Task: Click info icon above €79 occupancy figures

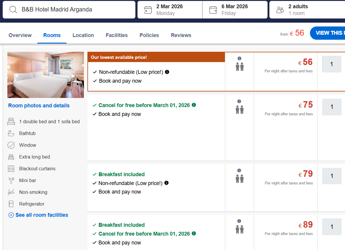Action: pos(239,170)
